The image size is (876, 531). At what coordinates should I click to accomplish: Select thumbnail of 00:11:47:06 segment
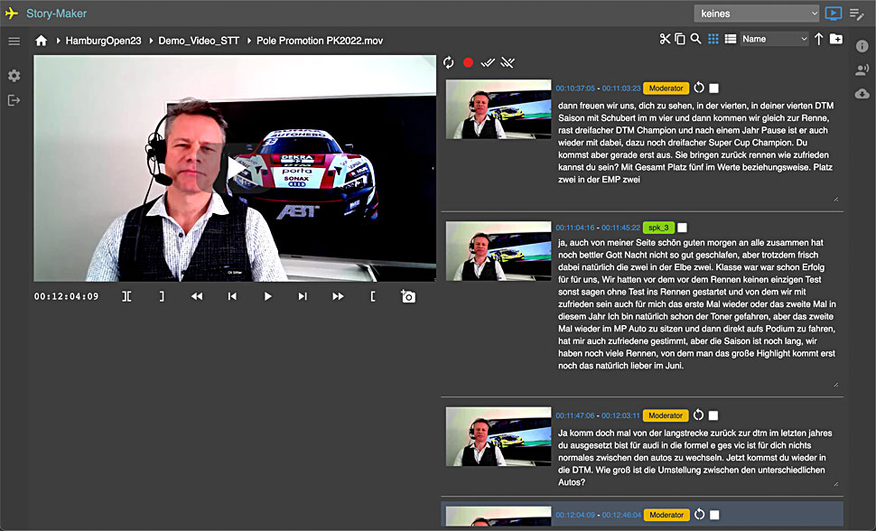click(499, 436)
